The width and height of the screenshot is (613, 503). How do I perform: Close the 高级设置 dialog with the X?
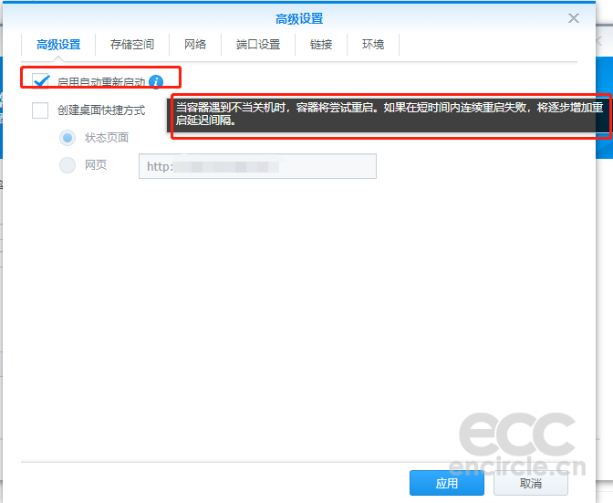point(574,18)
